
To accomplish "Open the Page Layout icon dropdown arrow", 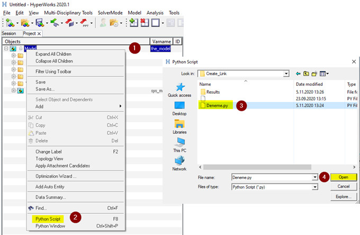I will point(163,23).
